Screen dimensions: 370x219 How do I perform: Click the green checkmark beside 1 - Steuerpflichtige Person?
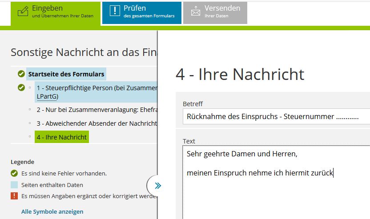(x=21, y=88)
